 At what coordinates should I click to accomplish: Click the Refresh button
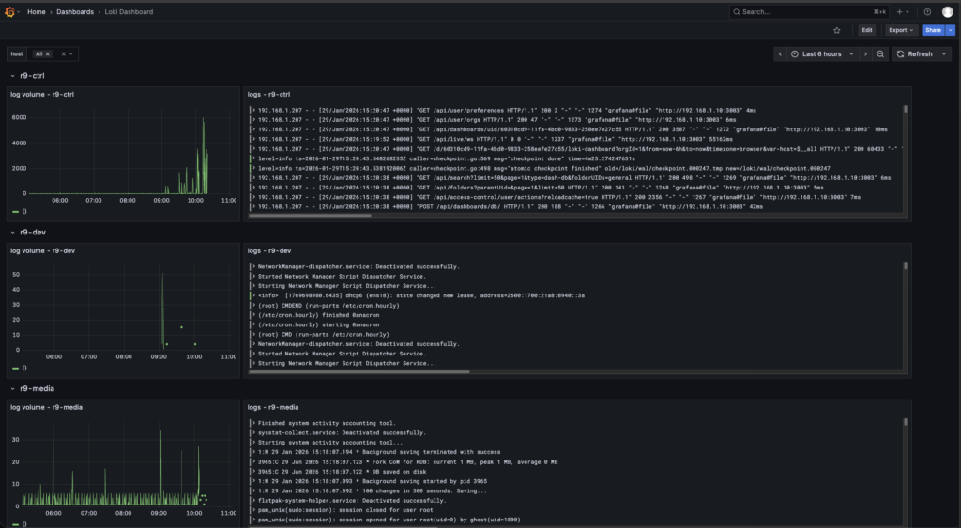(915, 54)
